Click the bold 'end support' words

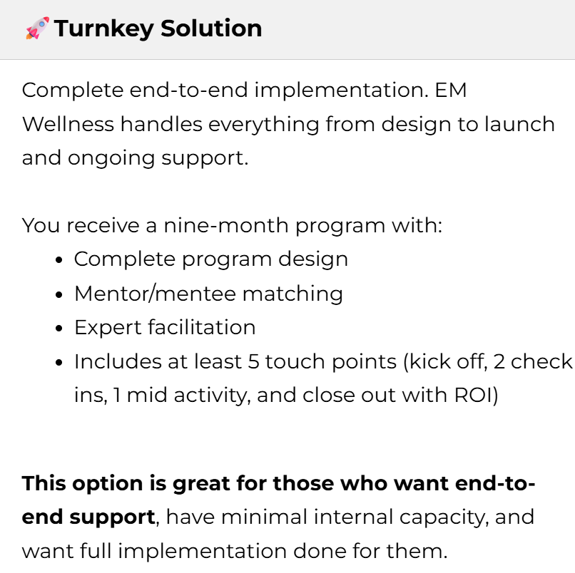[x=88, y=517]
